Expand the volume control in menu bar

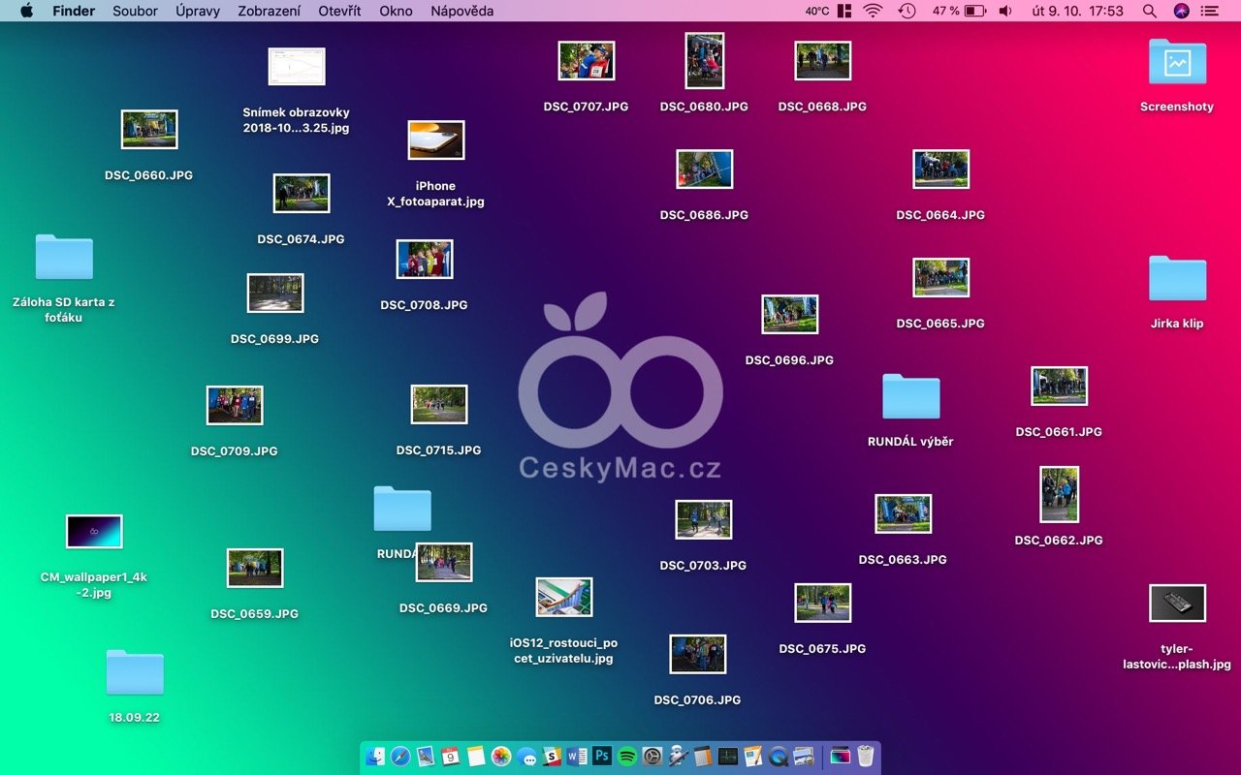point(1005,11)
